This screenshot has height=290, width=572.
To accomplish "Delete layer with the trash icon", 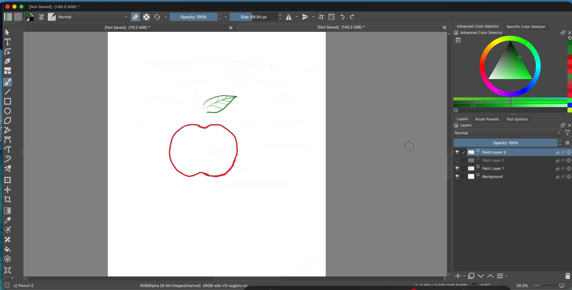I will coord(568,276).
